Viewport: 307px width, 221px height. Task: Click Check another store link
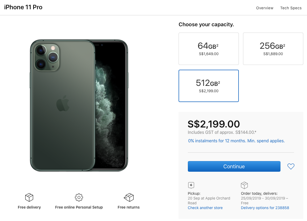click(205, 208)
